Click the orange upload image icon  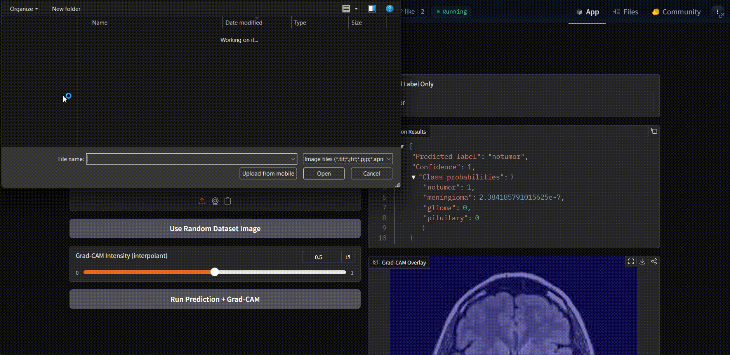tap(202, 201)
